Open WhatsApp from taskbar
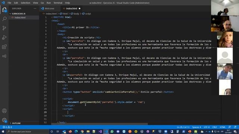Image resolution: width=239 pixels, height=134 pixels. point(112,131)
